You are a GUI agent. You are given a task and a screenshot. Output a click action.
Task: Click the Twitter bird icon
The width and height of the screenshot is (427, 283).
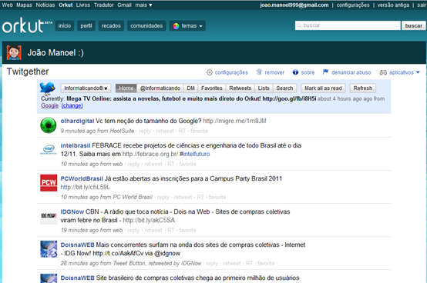(47, 88)
